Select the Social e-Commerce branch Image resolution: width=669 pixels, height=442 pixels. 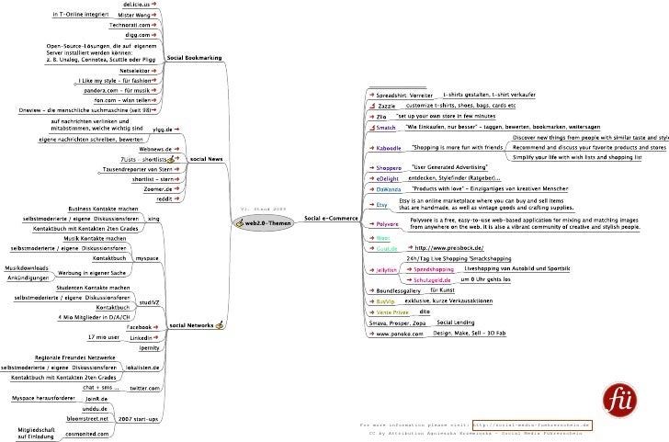click(331, 218)
